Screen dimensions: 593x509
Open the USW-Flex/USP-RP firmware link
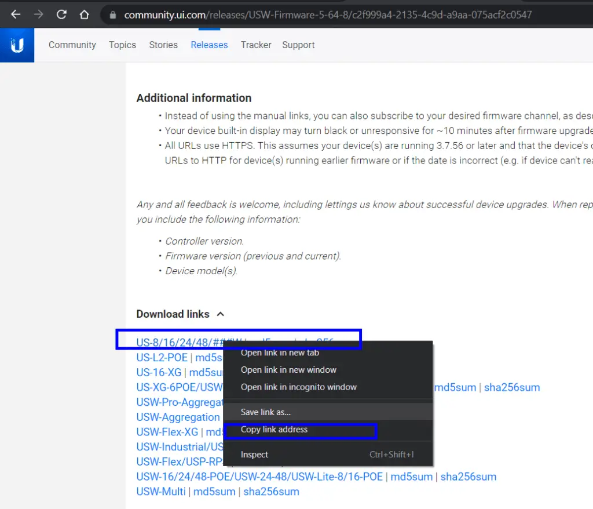tap(180, 461)
